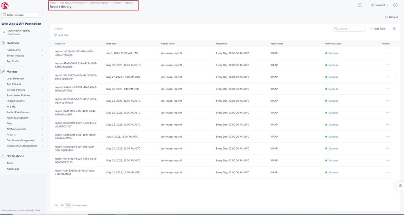Open actions menu for the May 31 report

click(388, 172)
